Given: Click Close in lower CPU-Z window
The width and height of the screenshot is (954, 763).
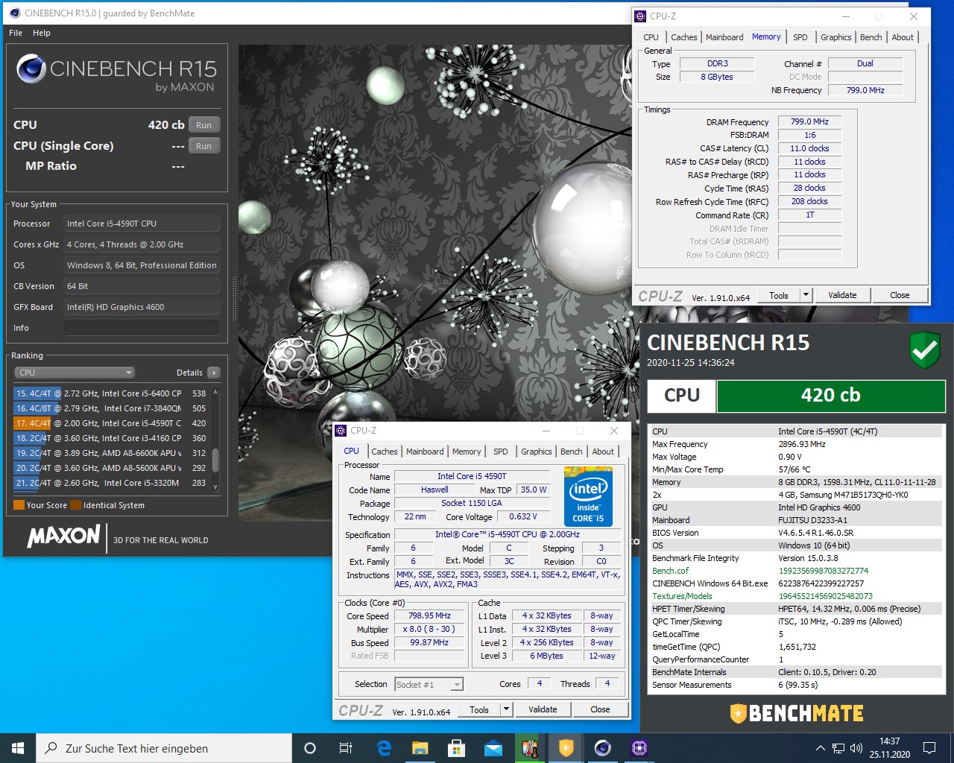Looking at the screenshot, I should click(x=600, y=709).
